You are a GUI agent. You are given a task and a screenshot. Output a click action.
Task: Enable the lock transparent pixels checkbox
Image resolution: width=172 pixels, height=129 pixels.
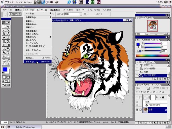(x=141, y=92)
